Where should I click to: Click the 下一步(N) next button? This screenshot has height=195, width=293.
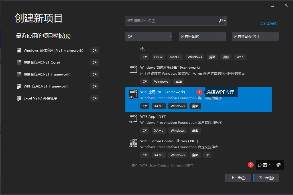[x=266, y=178]
